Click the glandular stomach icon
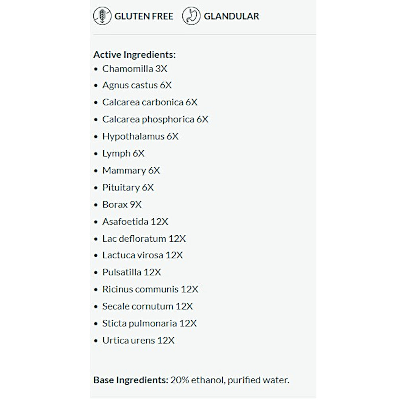The width and height of the screenshot is (407, 407). pos(191,16)
